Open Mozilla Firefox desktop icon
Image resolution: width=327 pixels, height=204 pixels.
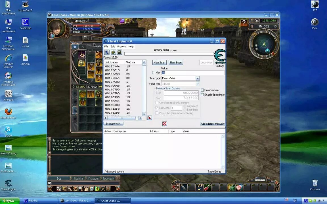point(8,113)
